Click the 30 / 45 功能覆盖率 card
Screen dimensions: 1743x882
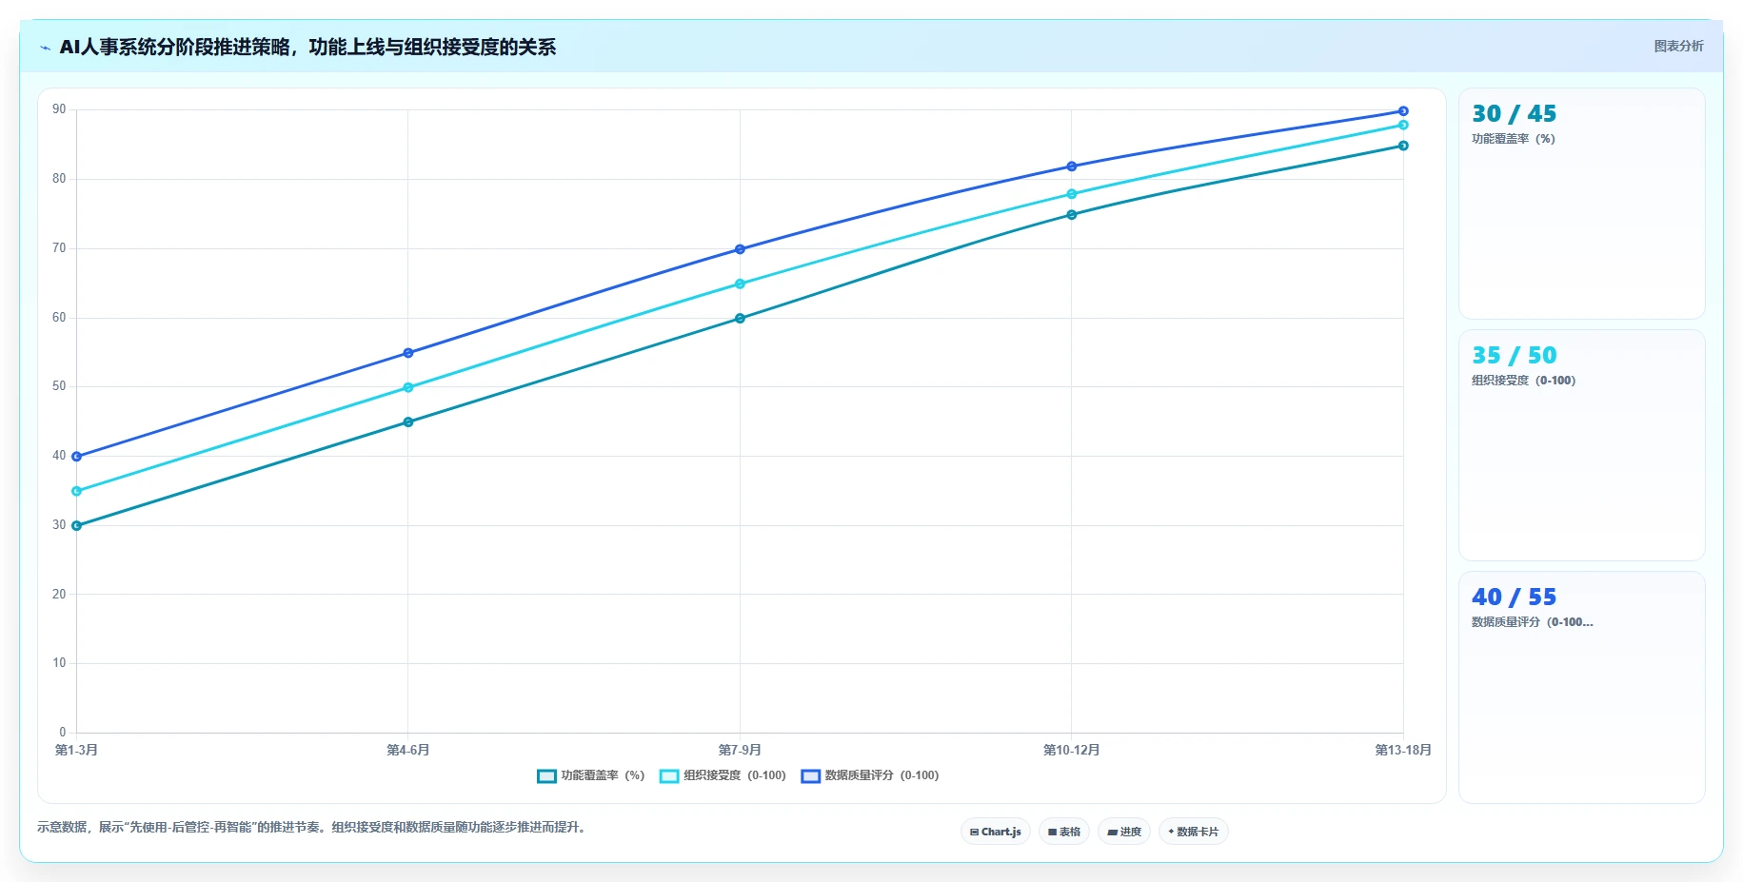[x=1581, y=204]
